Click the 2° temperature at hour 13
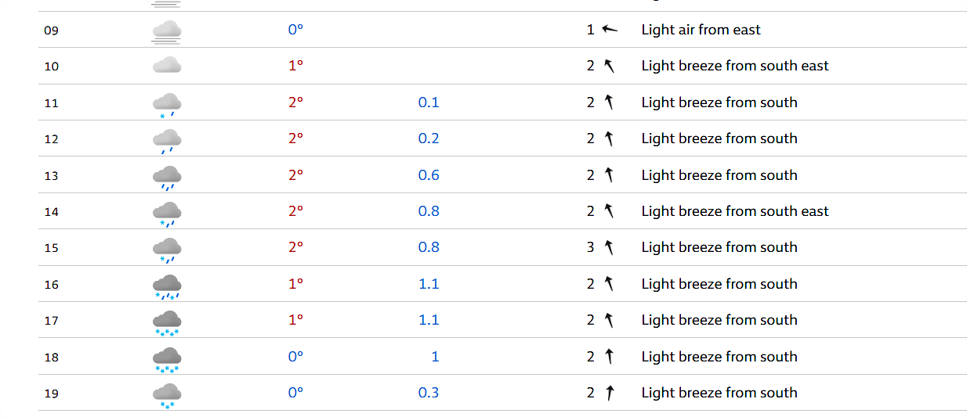 295,175
